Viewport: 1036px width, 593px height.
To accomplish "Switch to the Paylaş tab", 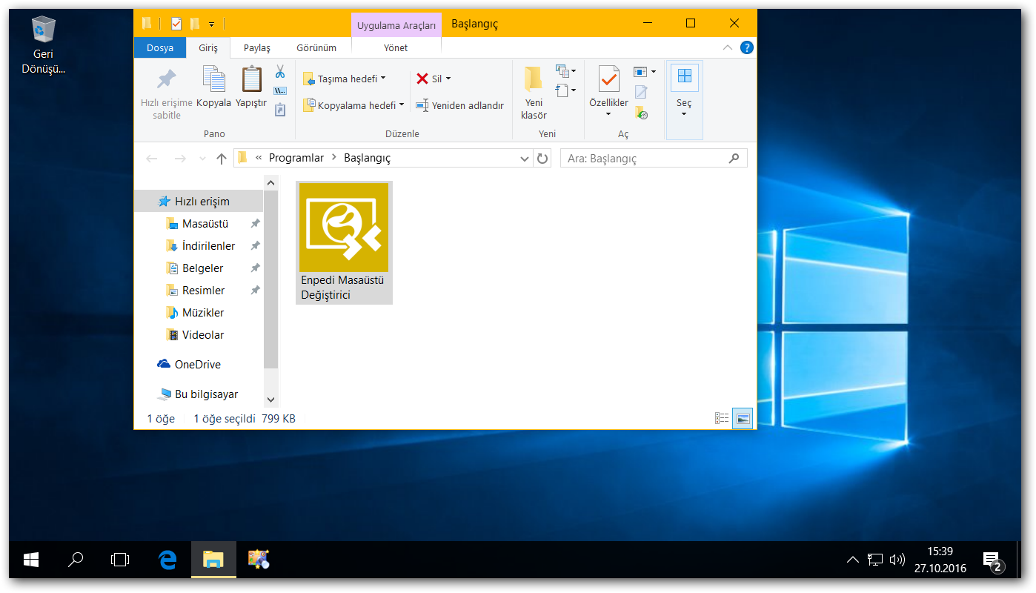I will [x=257, y=47].
